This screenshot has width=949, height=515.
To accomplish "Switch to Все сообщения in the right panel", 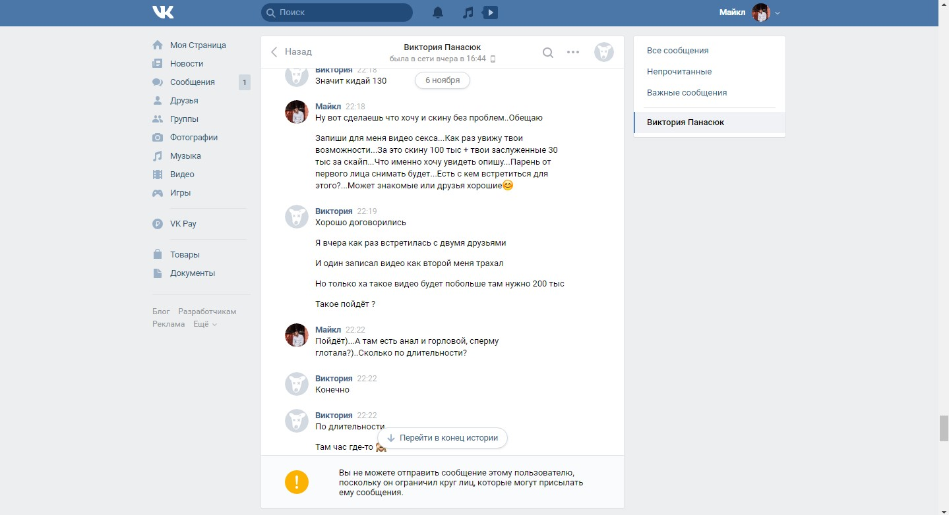I will [x=677, y=51].
